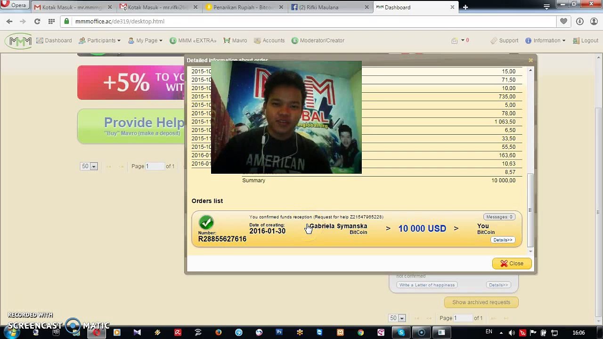
Task: Switch to the Rifki Maulana Facebook tab
Action: click(329, 7)
